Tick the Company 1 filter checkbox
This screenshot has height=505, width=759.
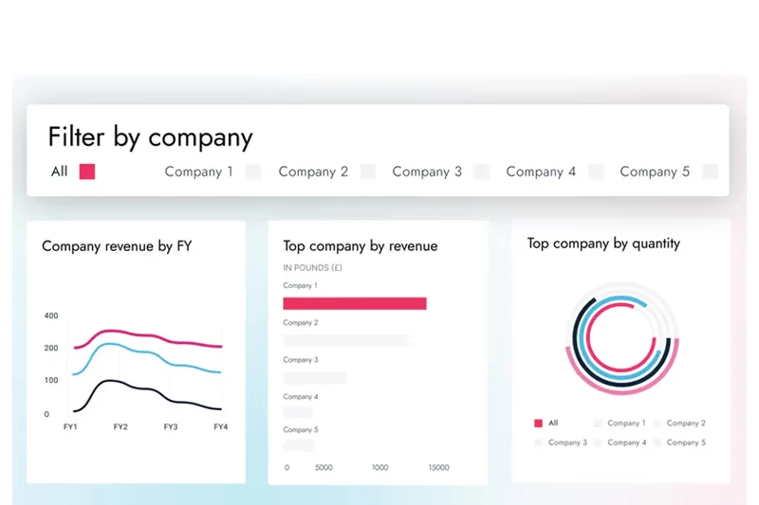253,171
